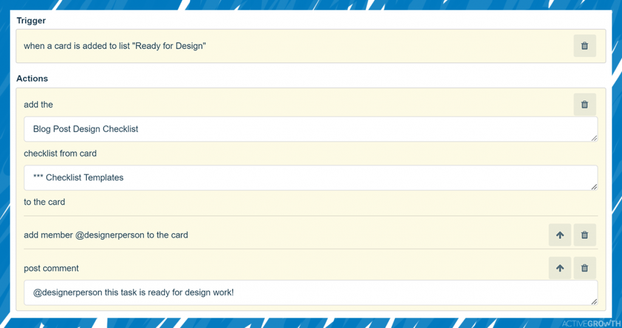This screenshot has height=328, width=622.
Task: Select the "add member @designerperson to the card" text
Action: [106, 235]
